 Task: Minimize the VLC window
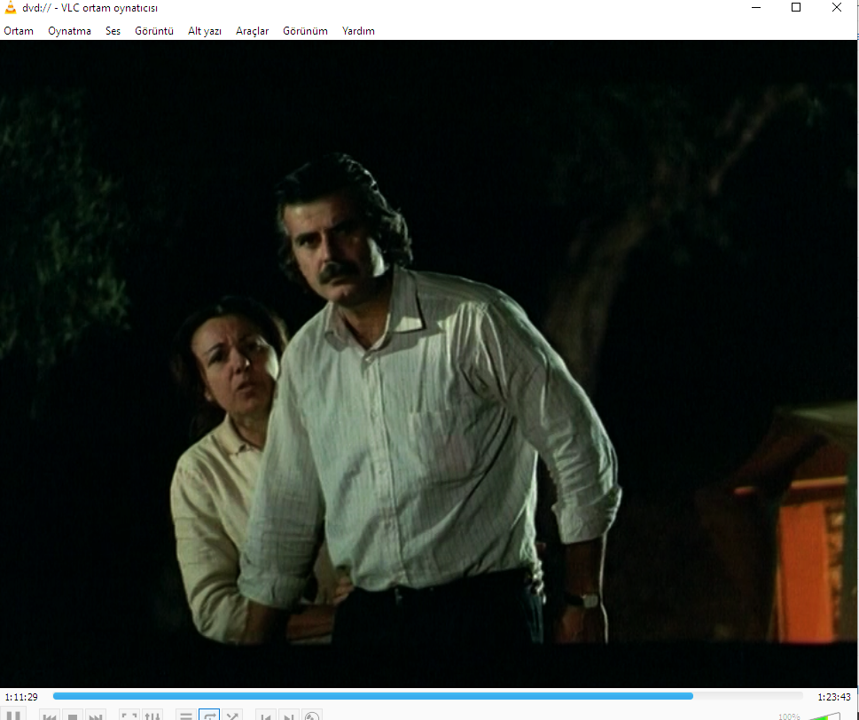(x=756, y=8)
